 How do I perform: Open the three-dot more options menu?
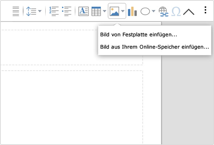205,10
